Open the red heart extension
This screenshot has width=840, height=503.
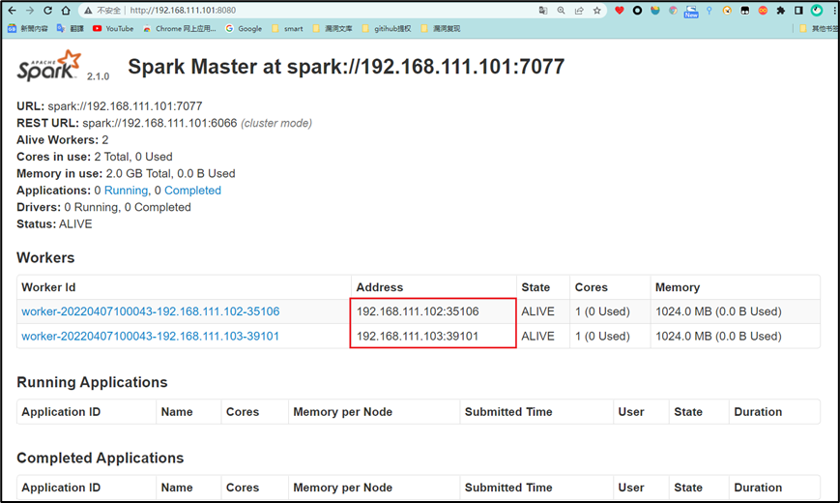click(x=620, y=11)
